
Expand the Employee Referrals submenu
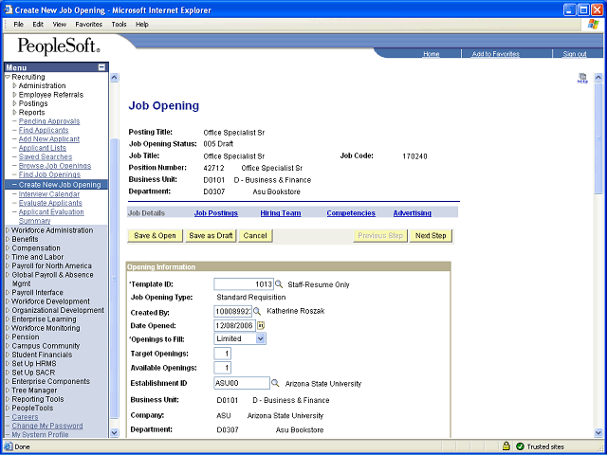pyautogui.click(x=15, y=95)
